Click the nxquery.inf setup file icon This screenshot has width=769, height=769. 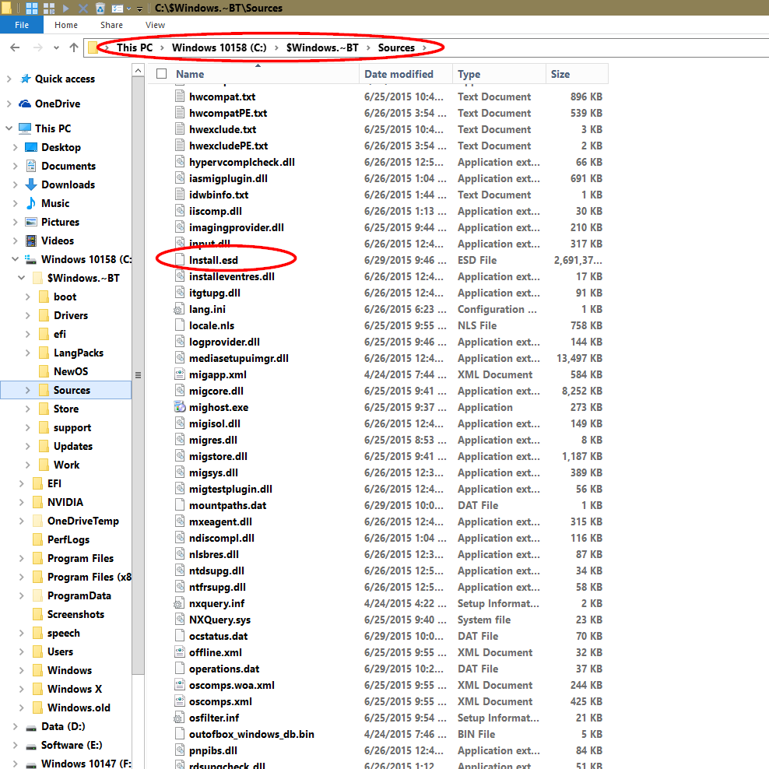[x=180, y=603]
